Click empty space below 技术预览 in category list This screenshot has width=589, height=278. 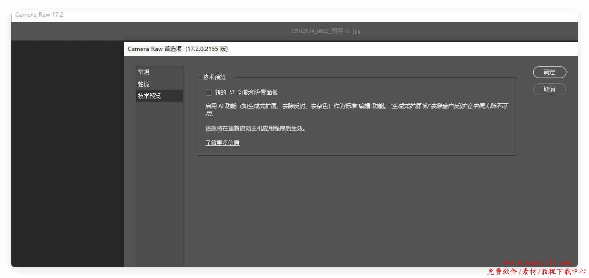[159, 181]
